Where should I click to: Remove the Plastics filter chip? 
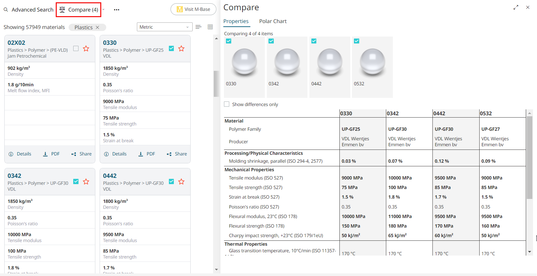[x=97, y=27]
